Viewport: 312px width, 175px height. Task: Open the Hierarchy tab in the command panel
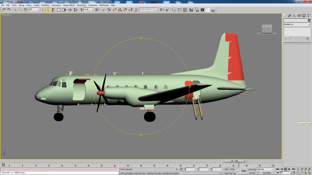point(294,16)
